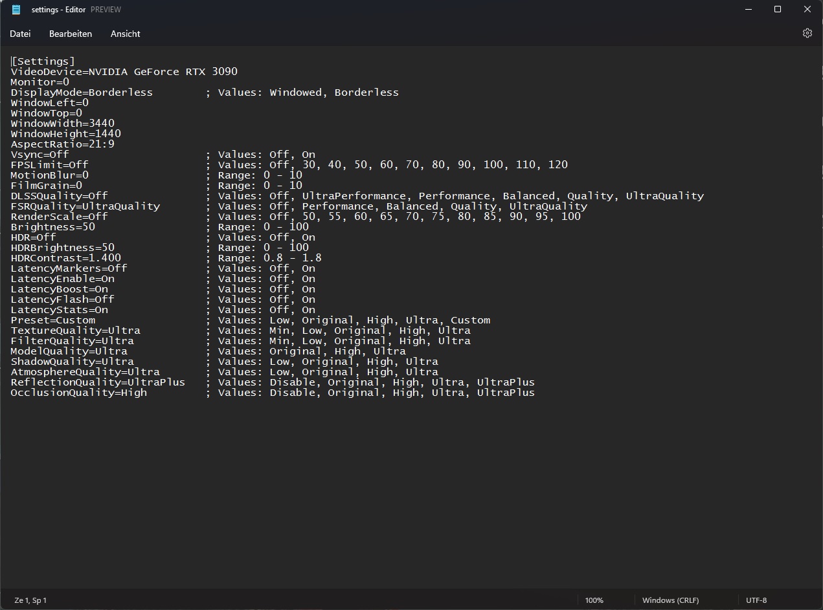Click the Notepad app icon in title bar
This screenshot has height=610, width=823.
16,10
